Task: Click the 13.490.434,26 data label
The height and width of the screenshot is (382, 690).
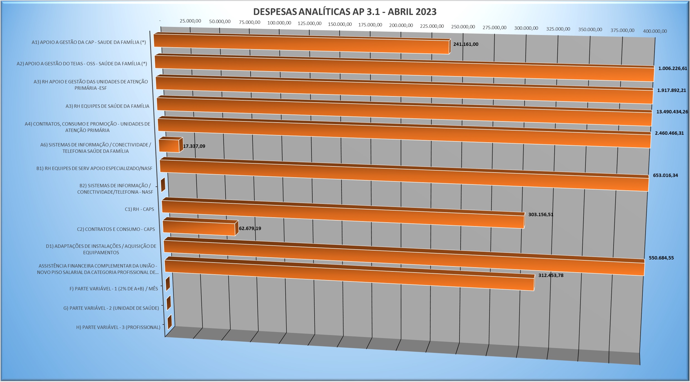Action: (672, 112)
